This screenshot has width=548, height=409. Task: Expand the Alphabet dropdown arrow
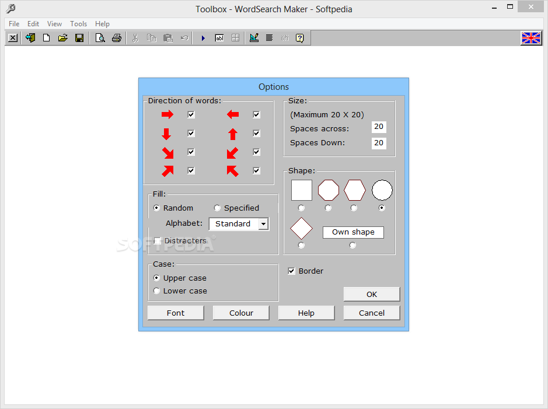pyautogui.click(x=263, y=224)
